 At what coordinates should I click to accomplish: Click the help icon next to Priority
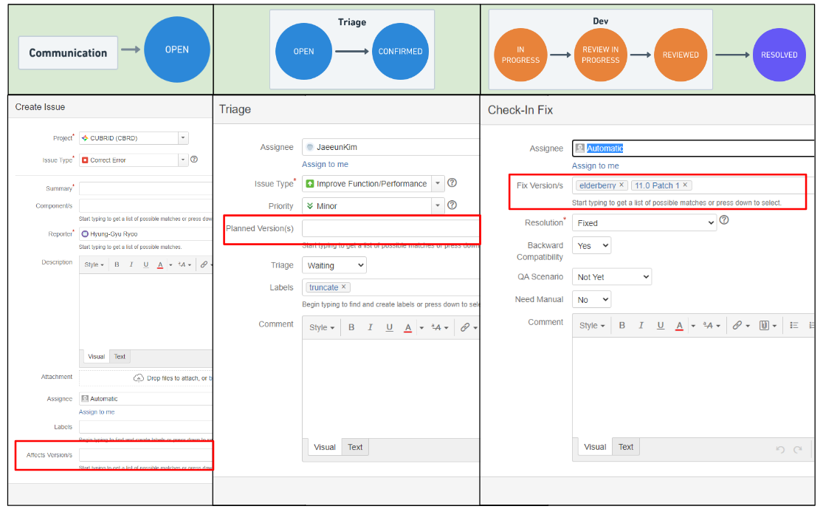click(x=451, y=205)
